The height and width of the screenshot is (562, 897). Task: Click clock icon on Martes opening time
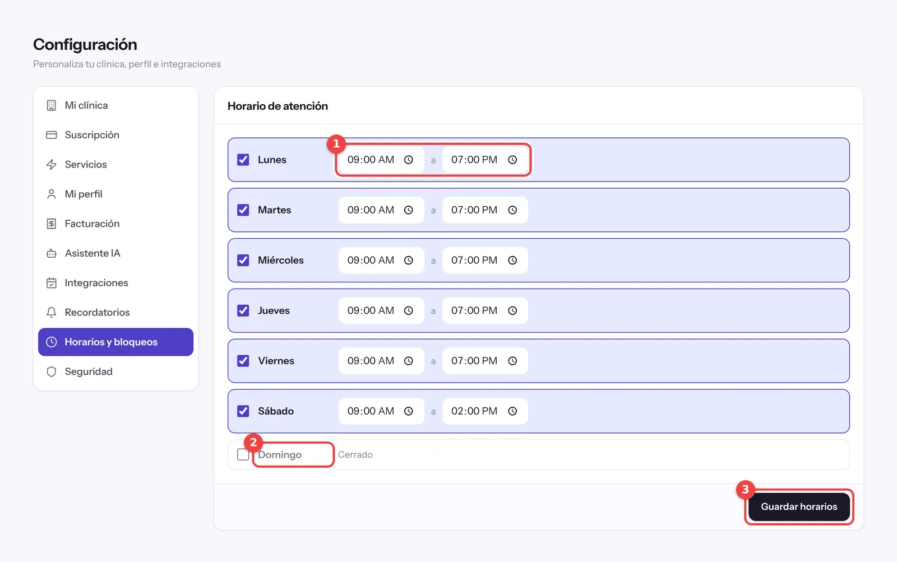(x=409, y=210)
